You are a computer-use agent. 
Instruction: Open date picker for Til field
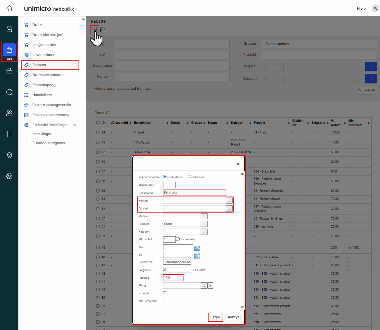197,256
